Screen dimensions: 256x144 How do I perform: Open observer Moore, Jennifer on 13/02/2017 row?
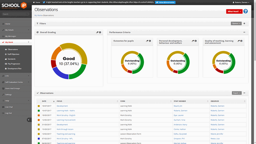pos(217,134)
